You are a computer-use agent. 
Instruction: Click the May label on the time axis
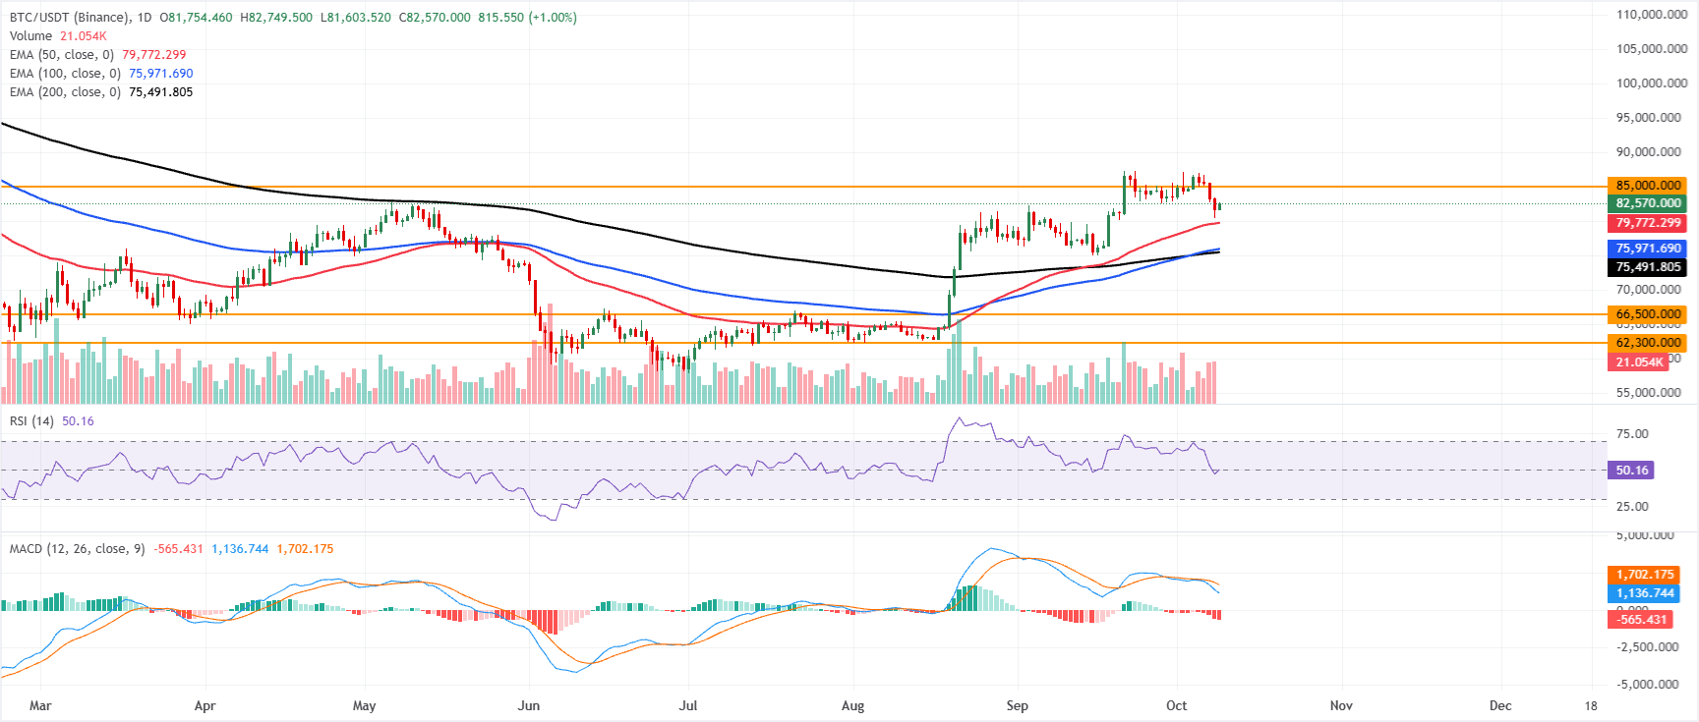364,705
